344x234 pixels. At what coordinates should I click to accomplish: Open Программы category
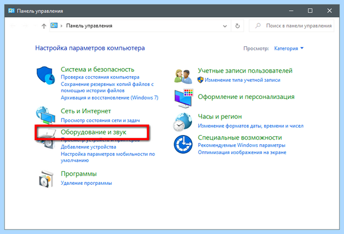click(x=79, y=174)
